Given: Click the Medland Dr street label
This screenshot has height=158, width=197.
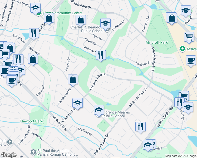Looking at the screenshot, I should coord(85,132).
